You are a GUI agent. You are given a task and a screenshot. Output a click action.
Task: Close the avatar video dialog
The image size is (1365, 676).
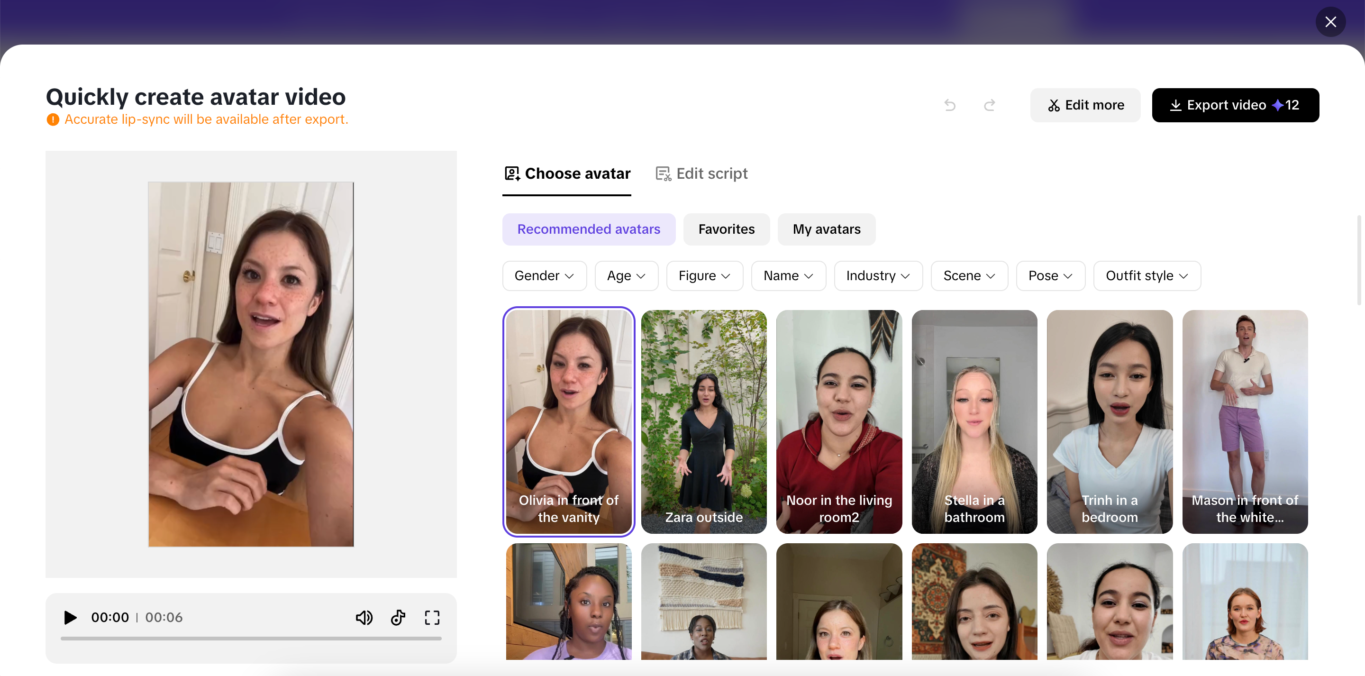tap(1330, 22)
